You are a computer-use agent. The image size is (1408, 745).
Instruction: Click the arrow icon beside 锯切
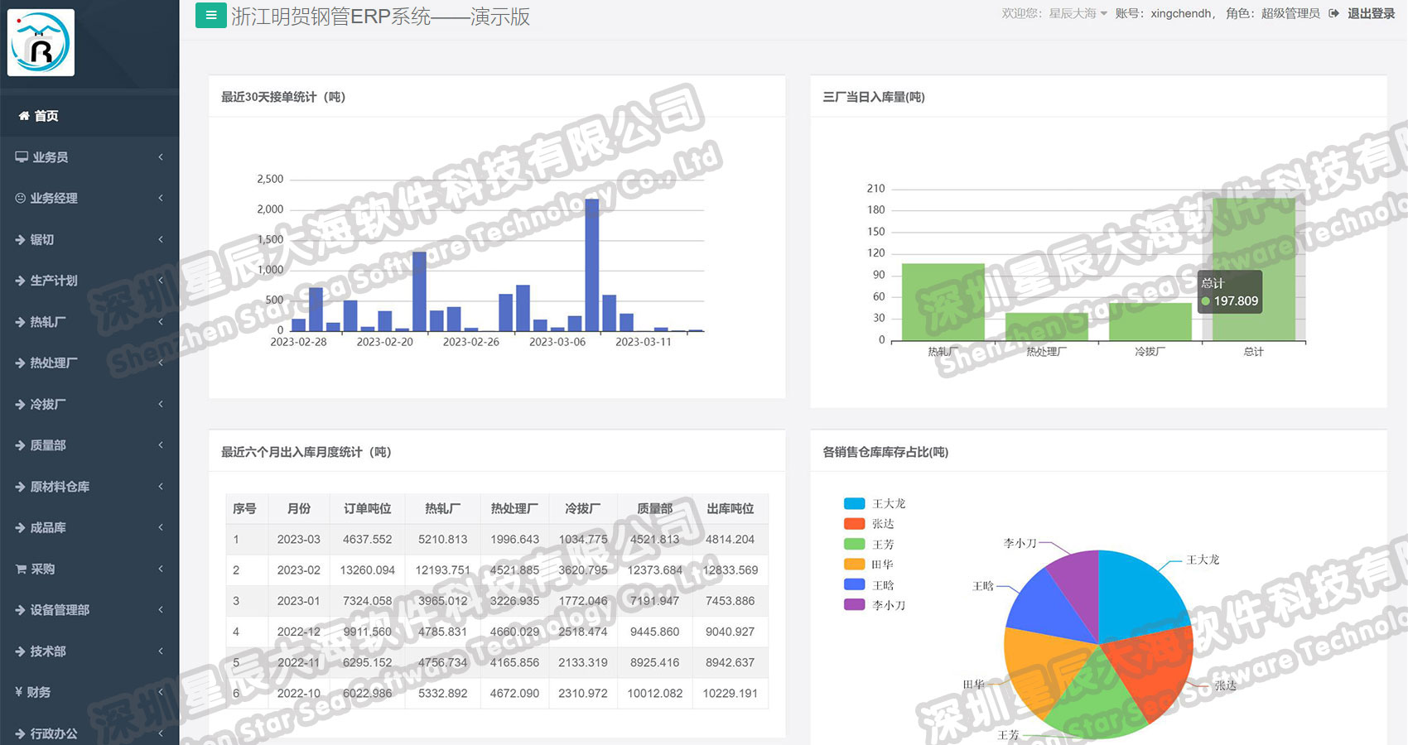[x=21, y=239]
